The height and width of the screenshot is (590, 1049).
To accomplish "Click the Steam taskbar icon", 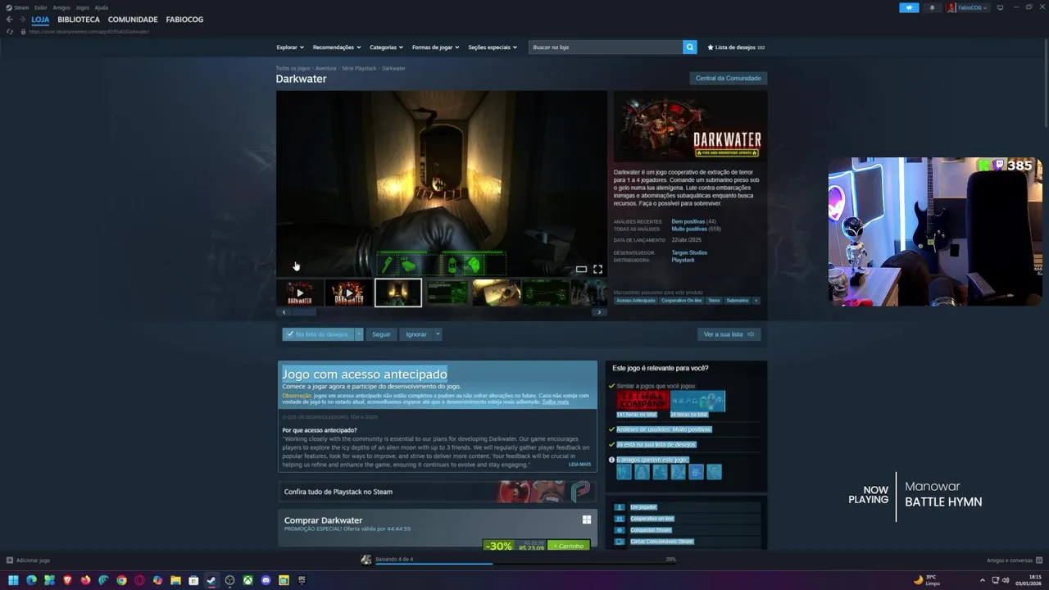I will (211, 580).
